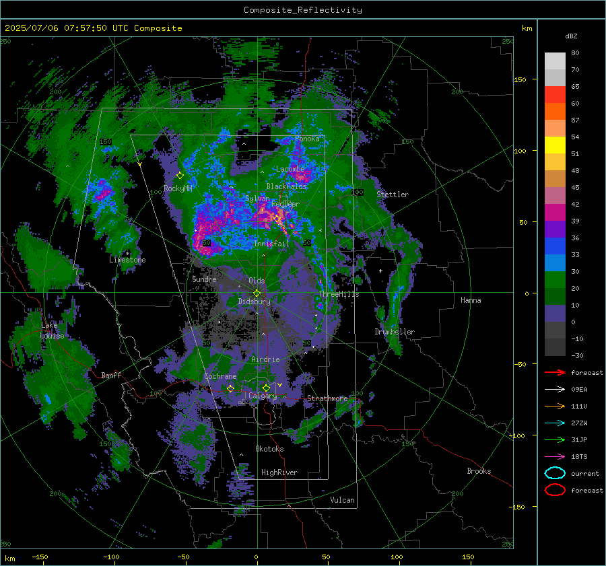
Task: Click the yellow diamond marker below Cochrane
Action: pyautogui.click(x=230, y=388)
